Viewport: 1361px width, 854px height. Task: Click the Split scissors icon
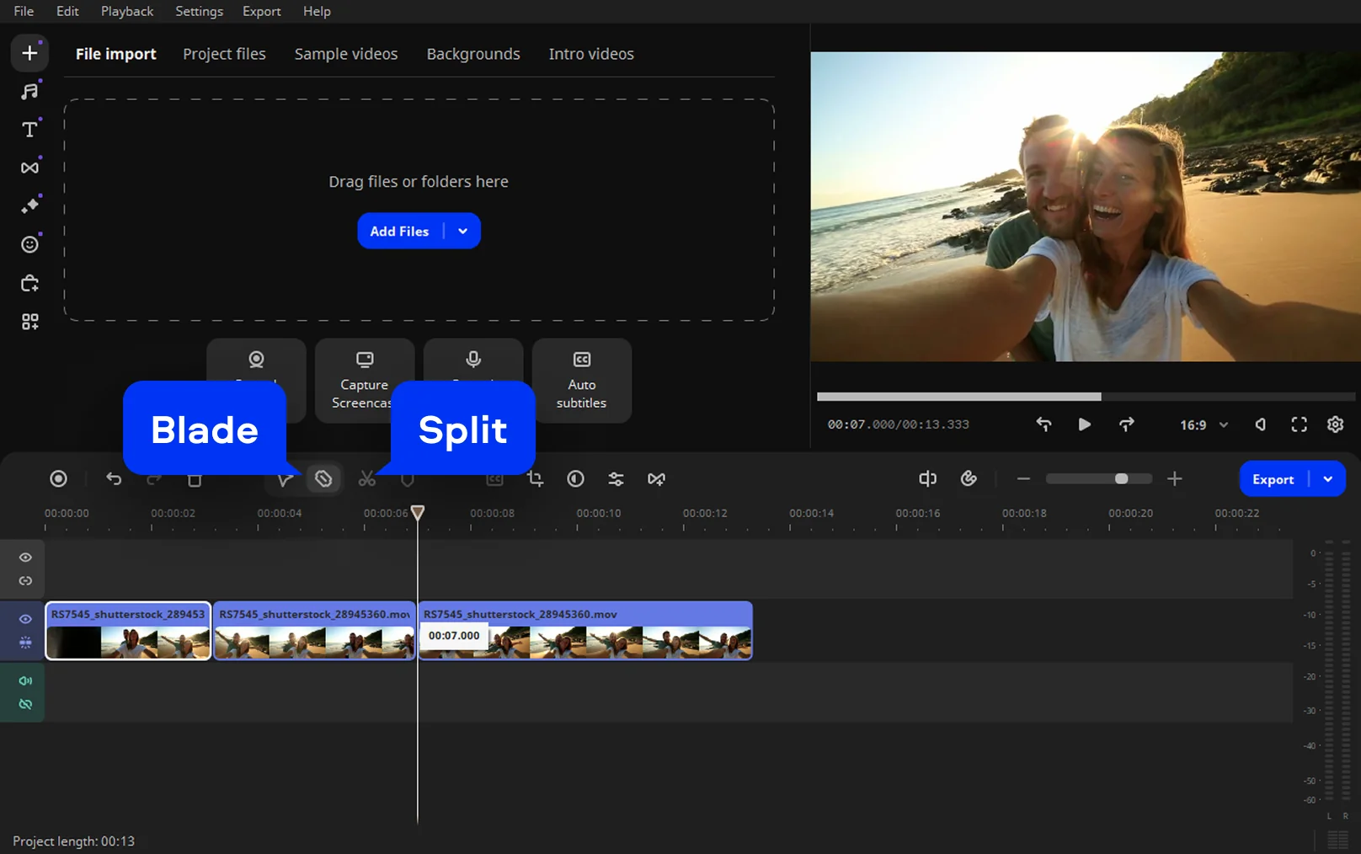pos(366,479)
